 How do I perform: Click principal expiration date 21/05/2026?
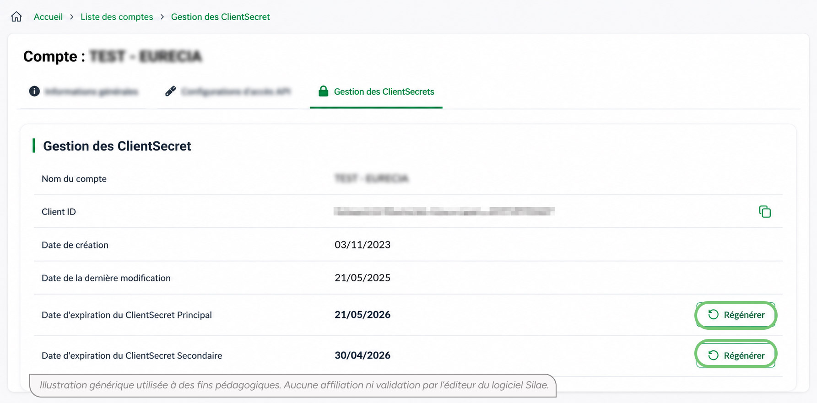363,315
